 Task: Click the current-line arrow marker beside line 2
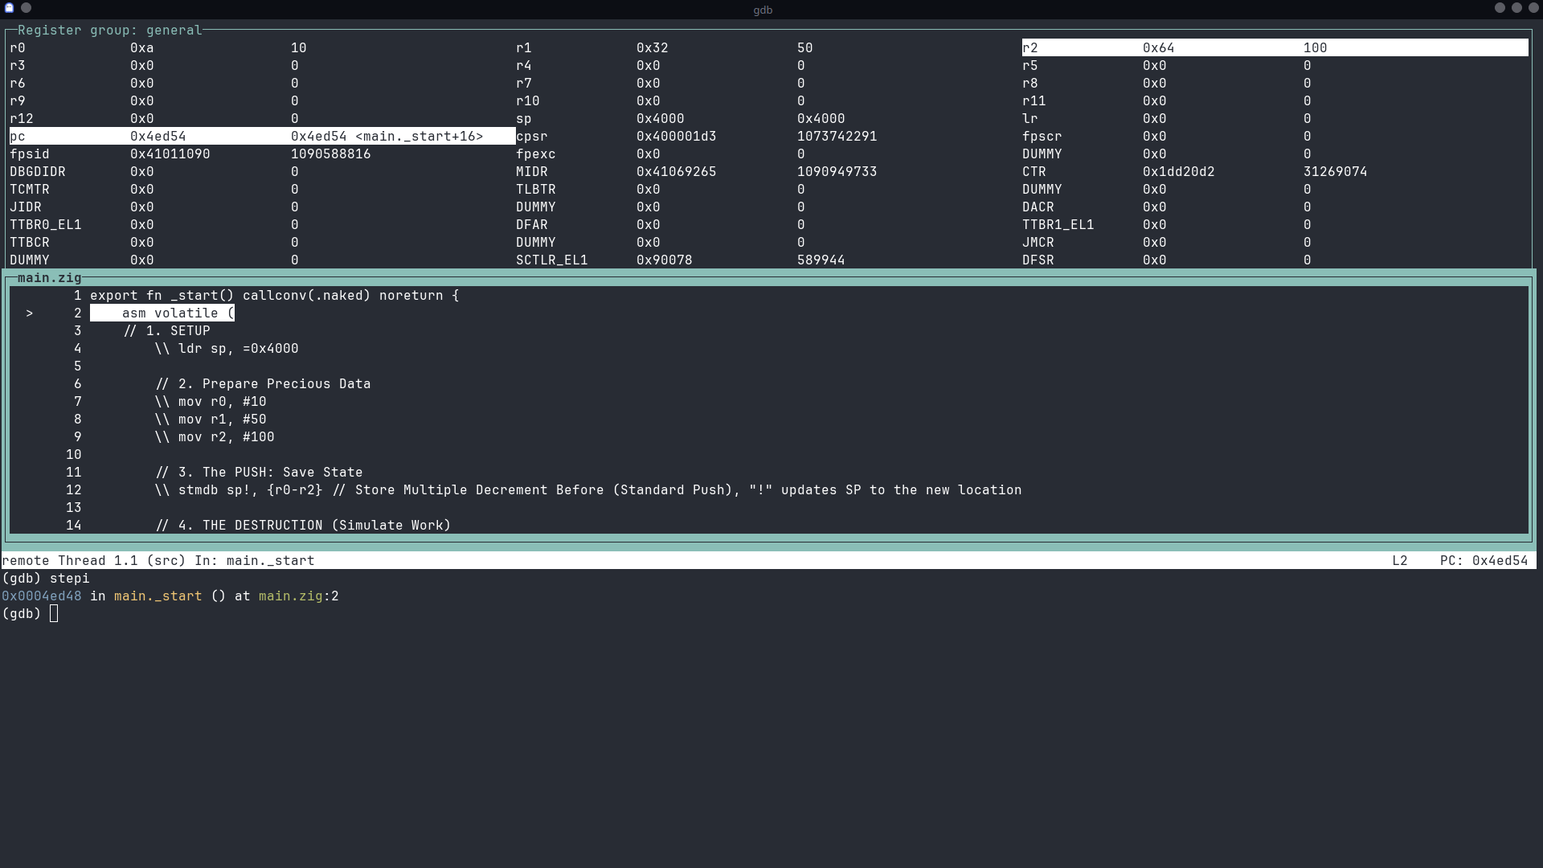click(30, 313)
